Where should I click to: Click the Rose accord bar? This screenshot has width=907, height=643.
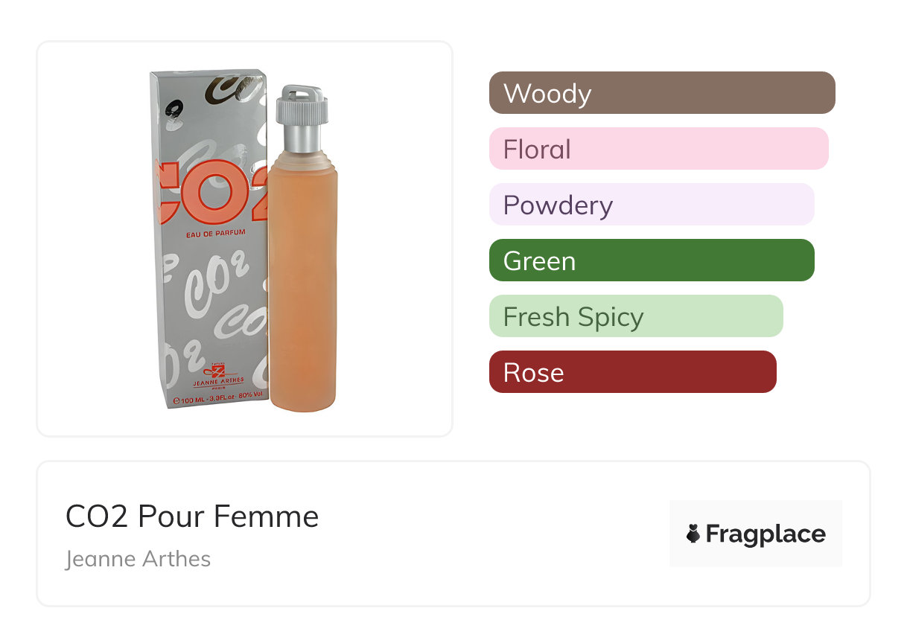(632, 372)
